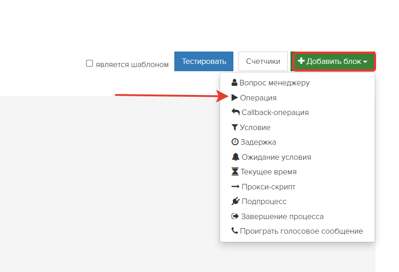
Task: Click the play triangle icon for Операция
Action: click(x=235, y=97)
